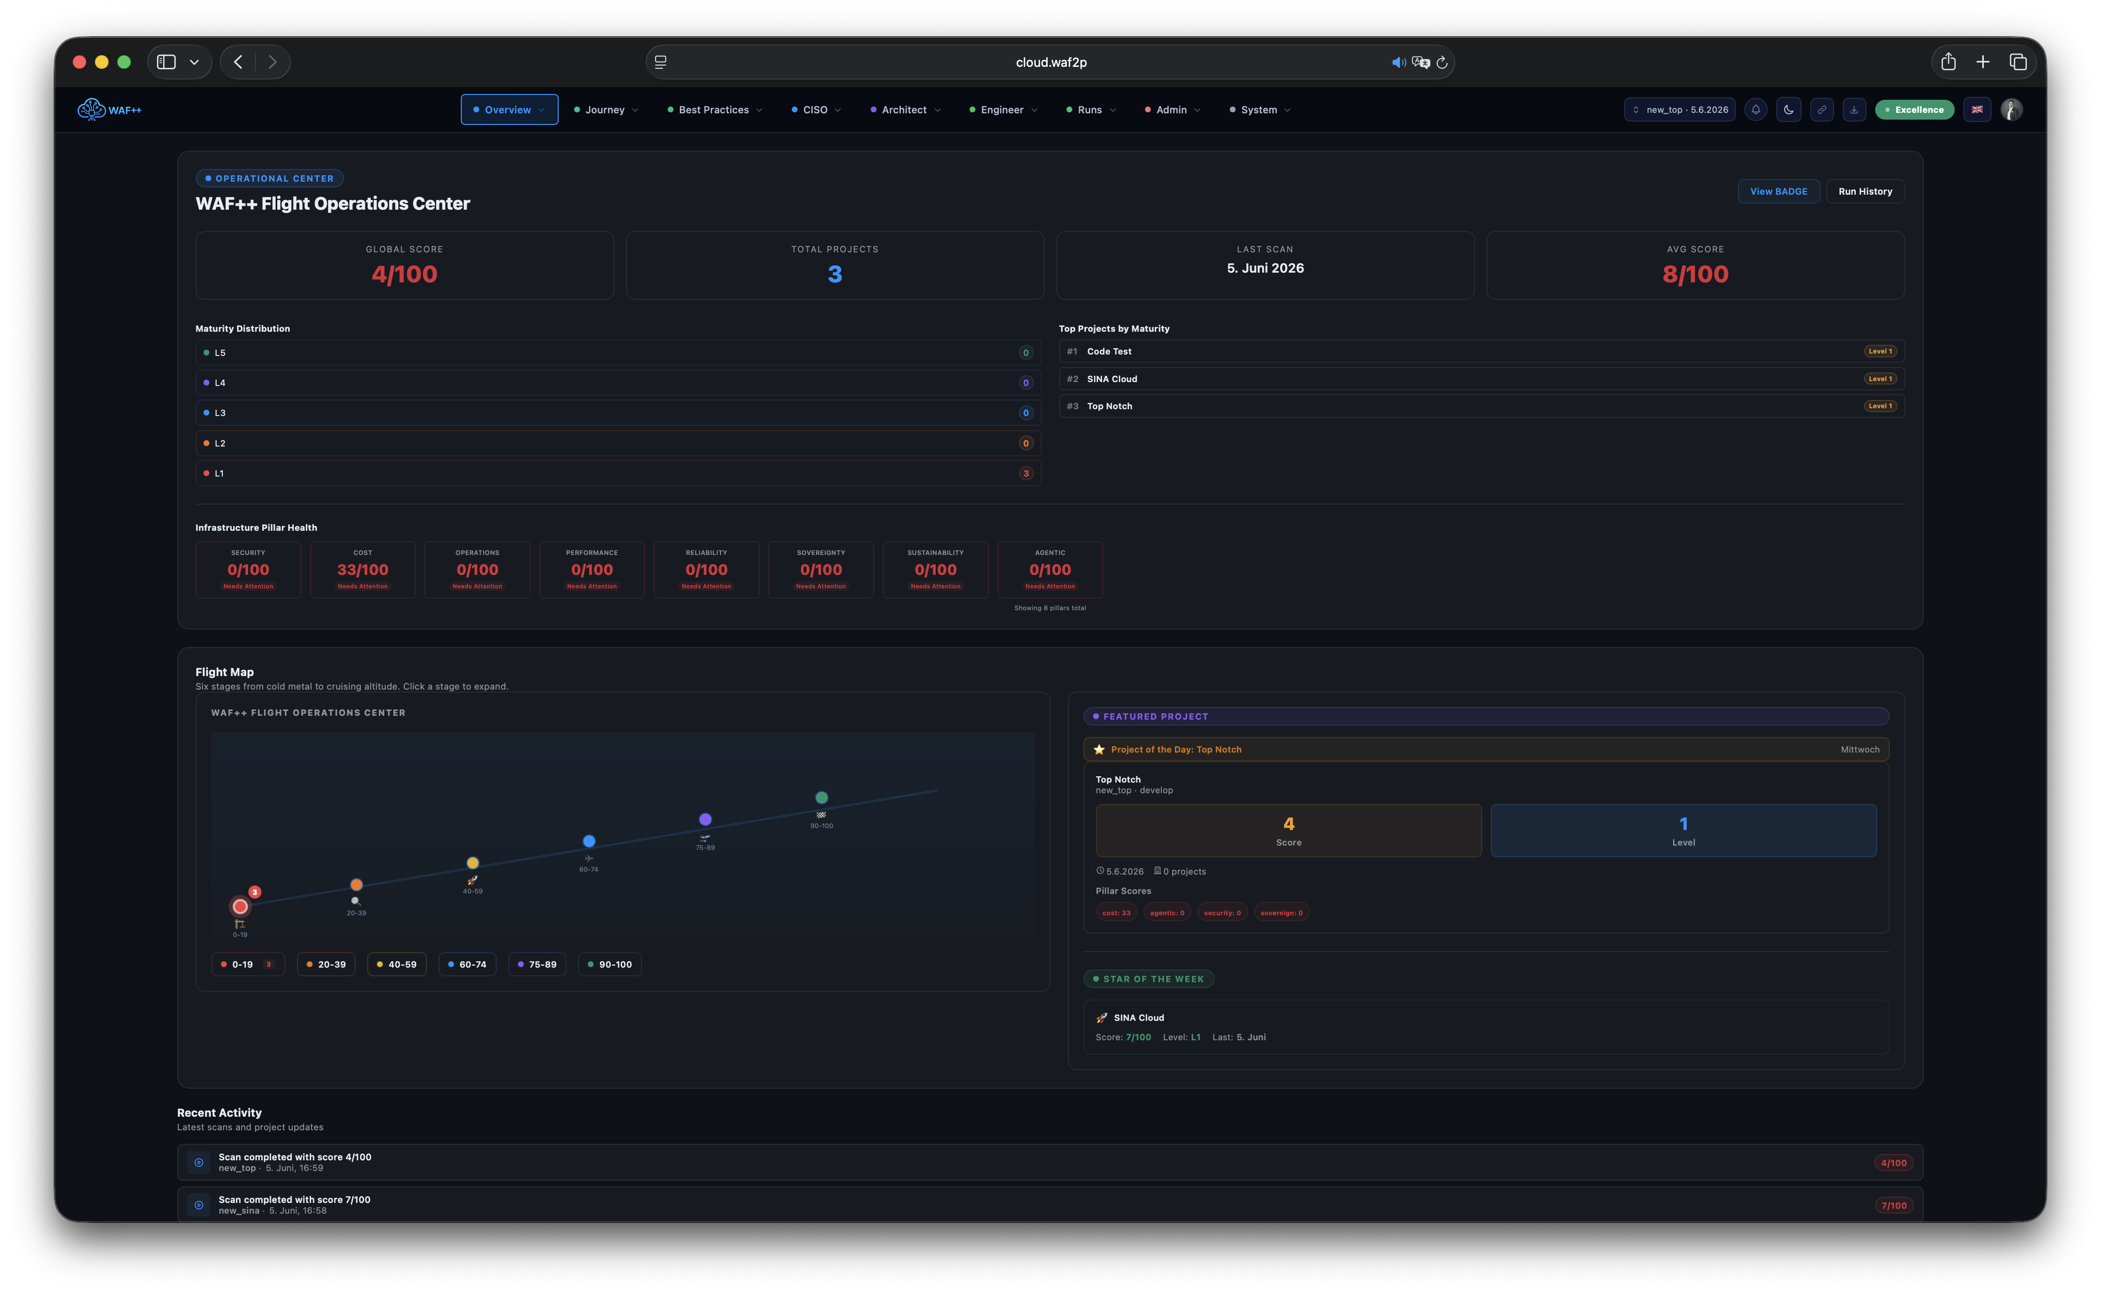Expand the Engineer dropdown menu
The image size is (2101, 1294).
coord(1003,109)
